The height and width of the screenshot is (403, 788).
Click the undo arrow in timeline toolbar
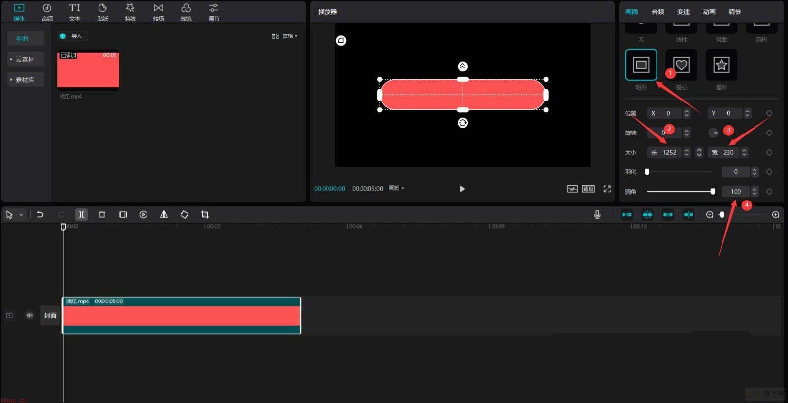pyautogui.click(x=40, y=214)
